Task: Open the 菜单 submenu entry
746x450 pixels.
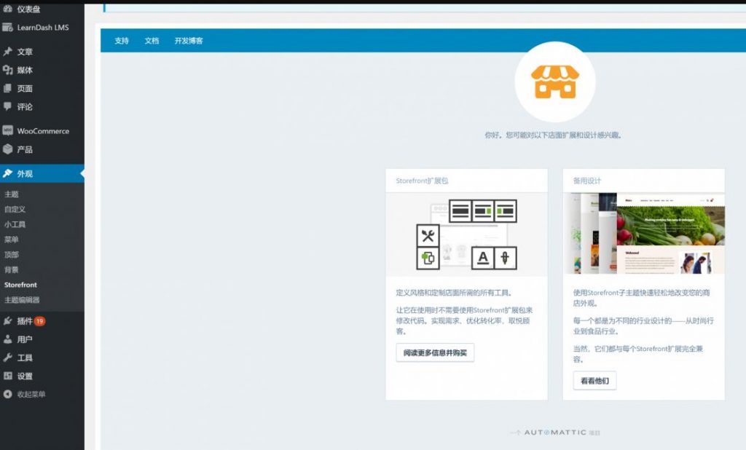Action: 12,240
